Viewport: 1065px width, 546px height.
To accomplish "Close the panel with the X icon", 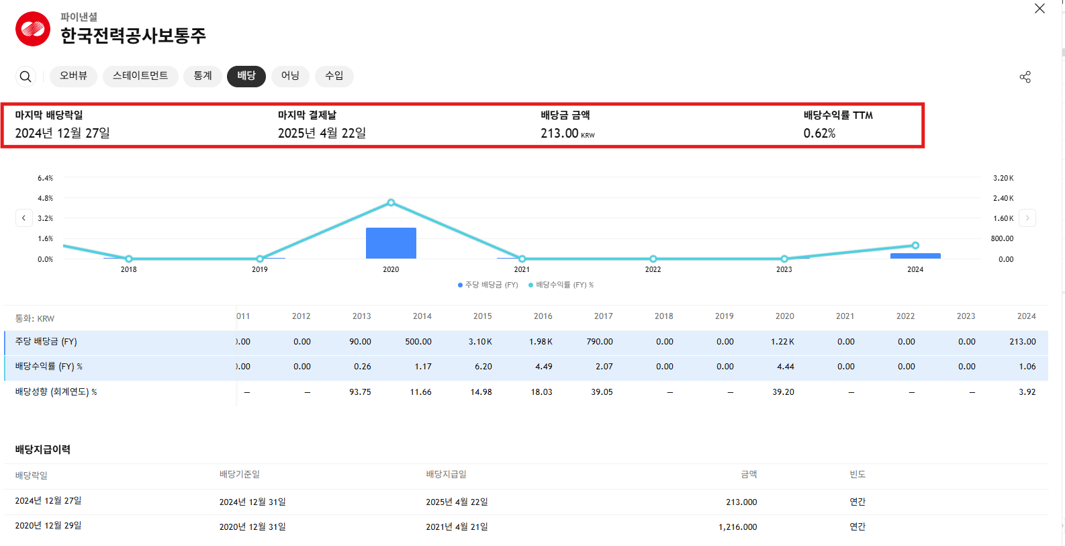I will coord(1039,9).
